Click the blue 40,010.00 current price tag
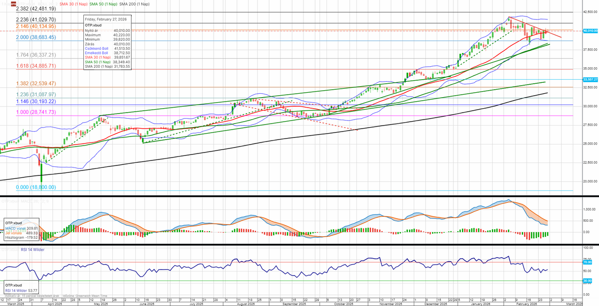The height and width of the screenshot is (306, 599). (x=591, y=31)
